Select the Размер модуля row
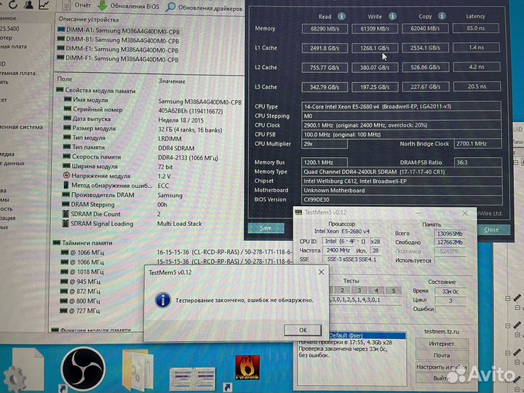The width and height of the screenshot is (524, 393). (143, 129)
